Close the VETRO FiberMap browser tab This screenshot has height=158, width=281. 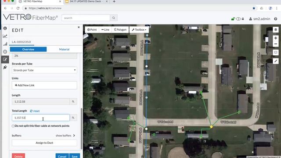pos(60,1)
